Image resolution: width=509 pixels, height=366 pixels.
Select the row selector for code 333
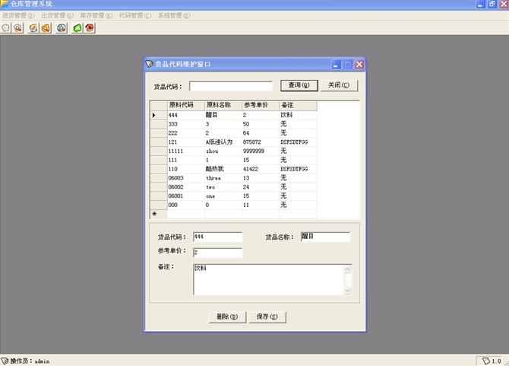pyautogui.click(x=159, y=124)
